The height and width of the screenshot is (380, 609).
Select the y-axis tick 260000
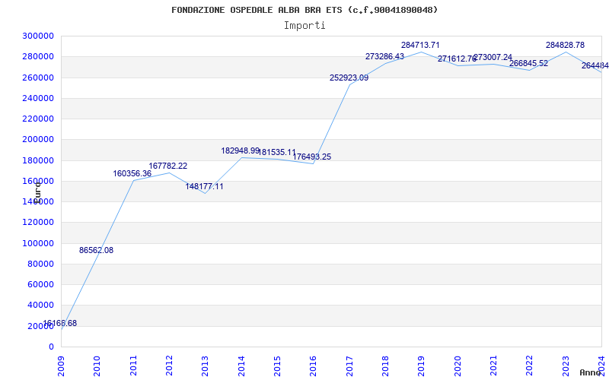pos(38,78)
